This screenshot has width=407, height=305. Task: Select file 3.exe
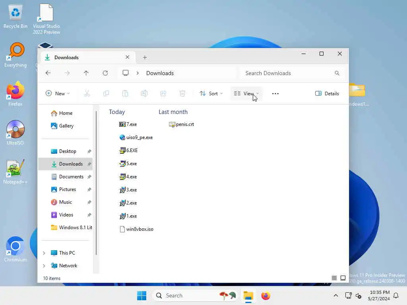pos(128,190)
